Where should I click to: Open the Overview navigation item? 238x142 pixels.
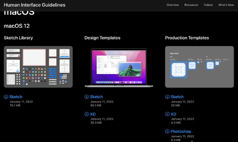tap(173, 5)
